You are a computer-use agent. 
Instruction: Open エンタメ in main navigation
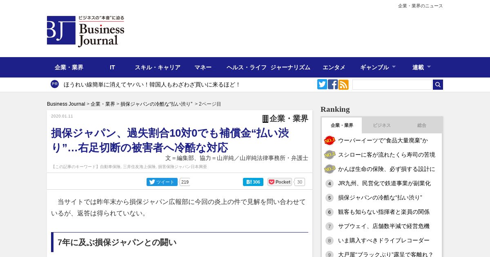tap(334, 67)
